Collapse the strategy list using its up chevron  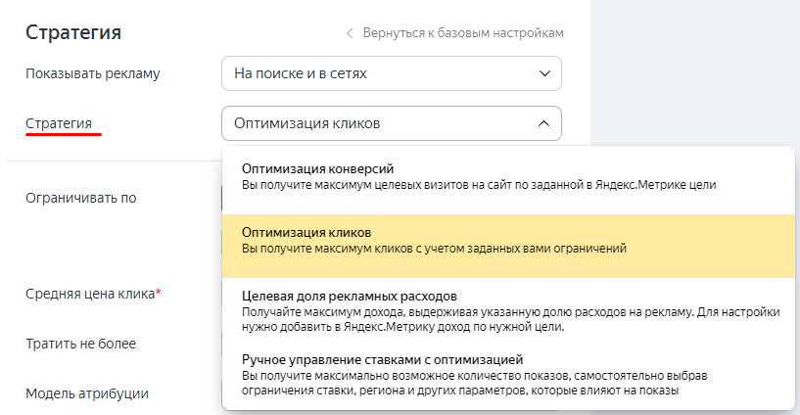[x=544, y=123]
